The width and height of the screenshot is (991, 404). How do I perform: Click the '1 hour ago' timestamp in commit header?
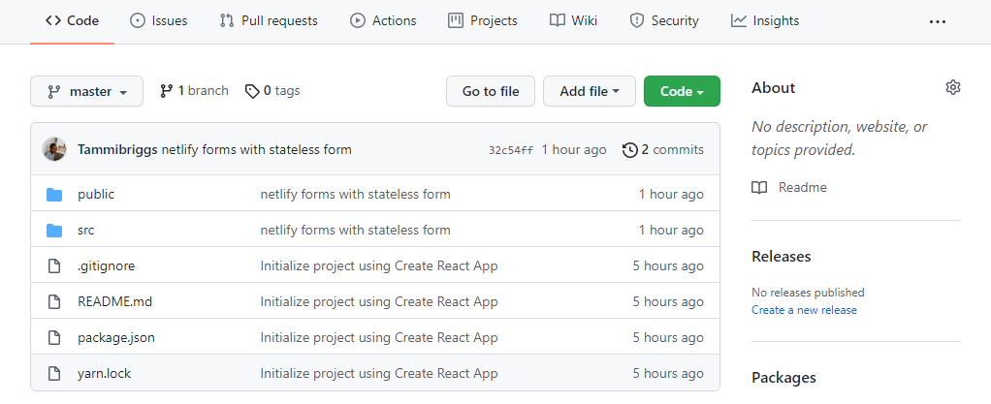(574, 149)
